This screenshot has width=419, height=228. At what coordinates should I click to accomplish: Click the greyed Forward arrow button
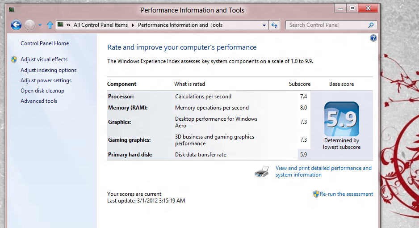(x=29, y=25)
